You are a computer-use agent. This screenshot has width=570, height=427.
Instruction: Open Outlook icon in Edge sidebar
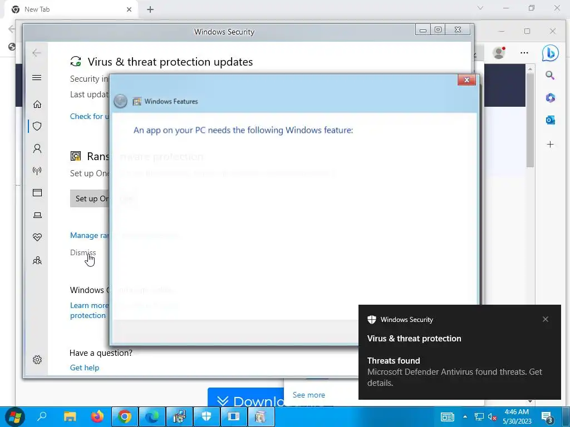pyautogui.click(x=550, y=120)
